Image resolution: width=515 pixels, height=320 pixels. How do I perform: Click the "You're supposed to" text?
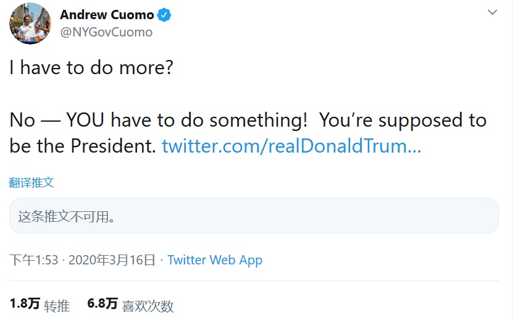403,120
